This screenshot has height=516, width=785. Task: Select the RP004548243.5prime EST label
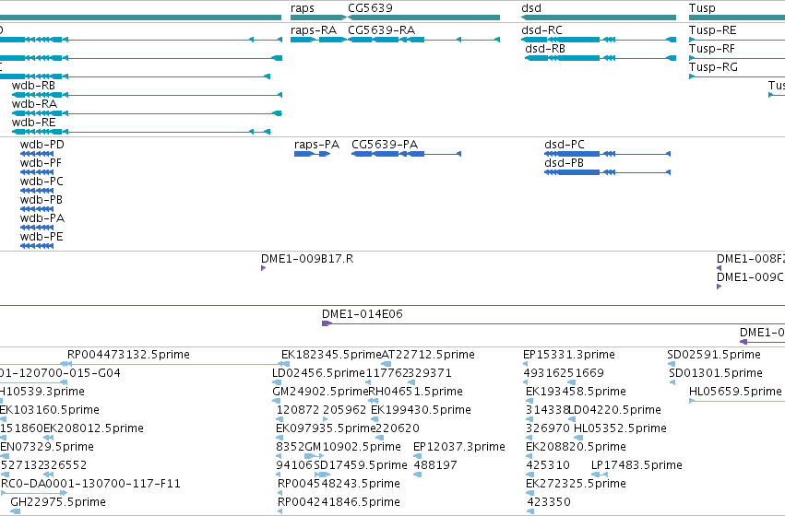339,484
